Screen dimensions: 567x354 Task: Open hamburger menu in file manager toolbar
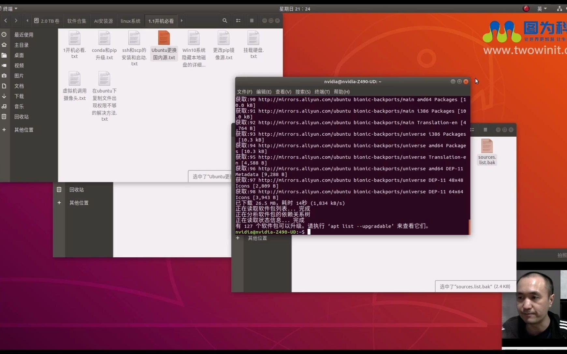252,20
